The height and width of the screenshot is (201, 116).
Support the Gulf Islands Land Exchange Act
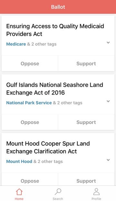(86, 122)
